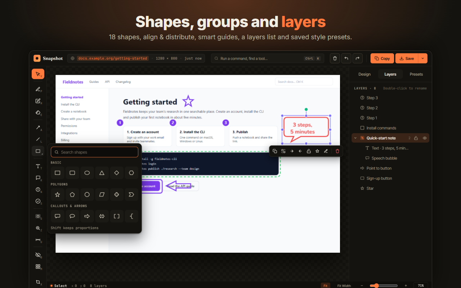Enable Fit zoom mode
461x288 pixels.
point(325,285)
